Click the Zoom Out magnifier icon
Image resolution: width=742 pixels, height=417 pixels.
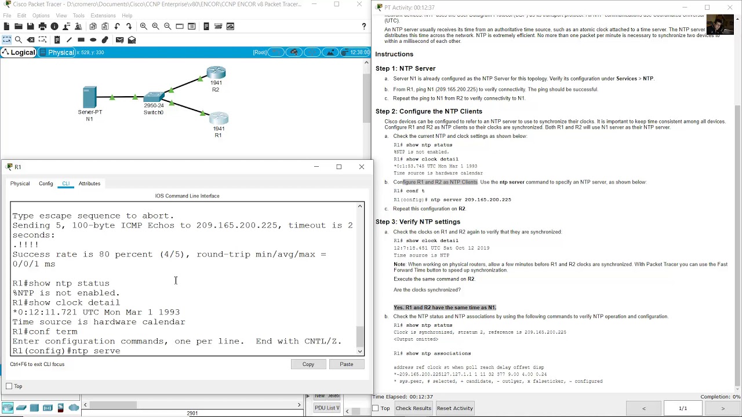click(x=168, y=27)
